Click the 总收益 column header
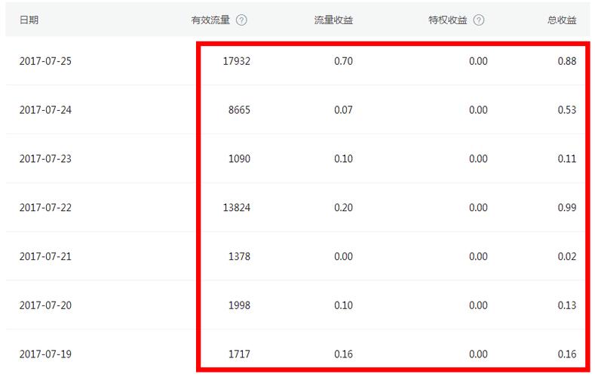This screenshot has width=595, height=377. [562, 20]
